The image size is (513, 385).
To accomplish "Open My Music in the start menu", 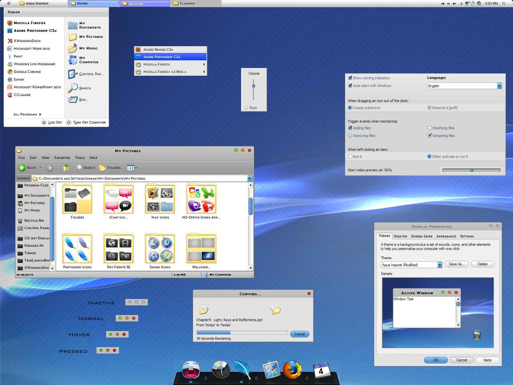I will (83, 48).
